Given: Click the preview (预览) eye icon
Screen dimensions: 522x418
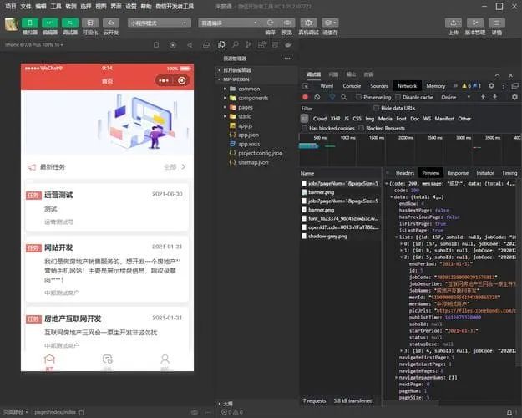Looking at the screenshot, I should (x=287, y=23).
